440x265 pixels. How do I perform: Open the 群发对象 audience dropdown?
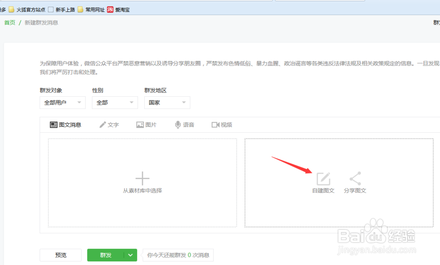click(62, 102)
